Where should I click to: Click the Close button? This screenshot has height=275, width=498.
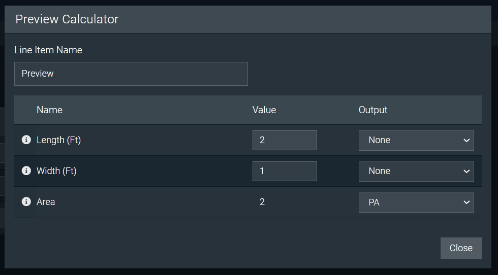click(x=461, y=248)
